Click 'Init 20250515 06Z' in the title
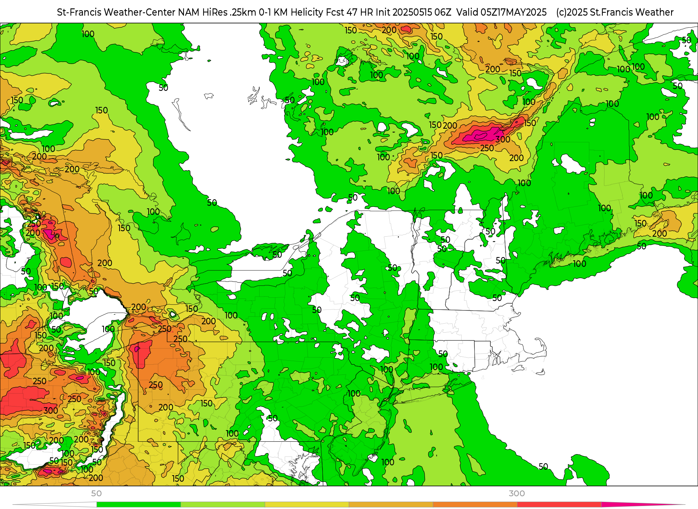The image size is (698, 509). [x=414, y=12]
